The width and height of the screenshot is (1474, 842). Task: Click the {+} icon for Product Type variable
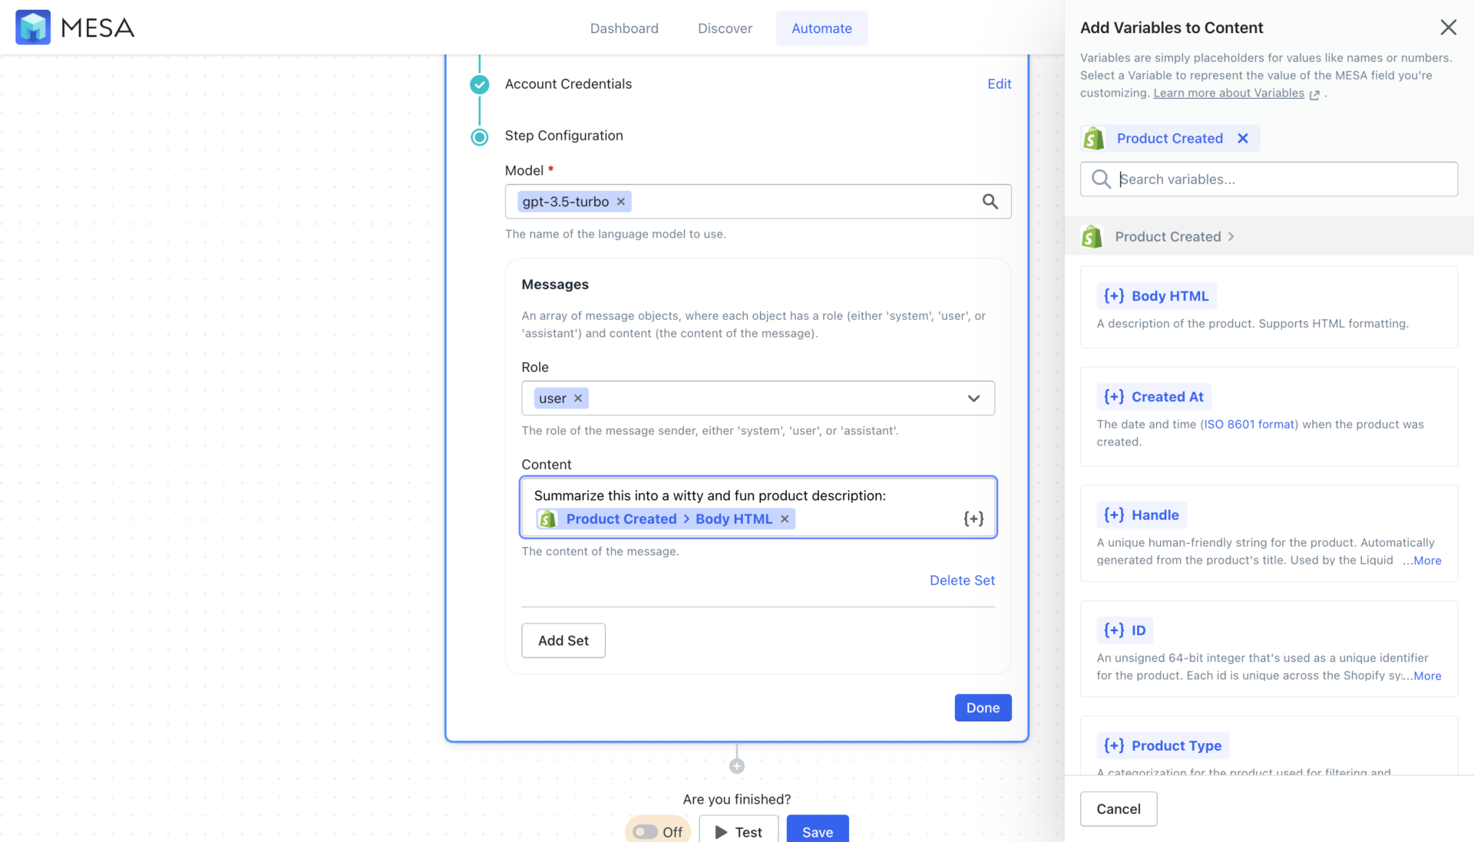coord(1114,745)
